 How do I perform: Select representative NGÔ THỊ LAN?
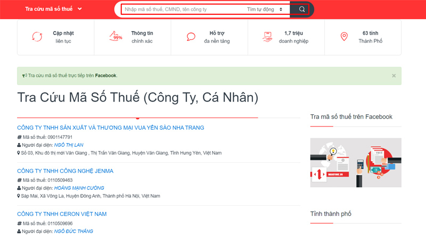click(x=69, y=145)
